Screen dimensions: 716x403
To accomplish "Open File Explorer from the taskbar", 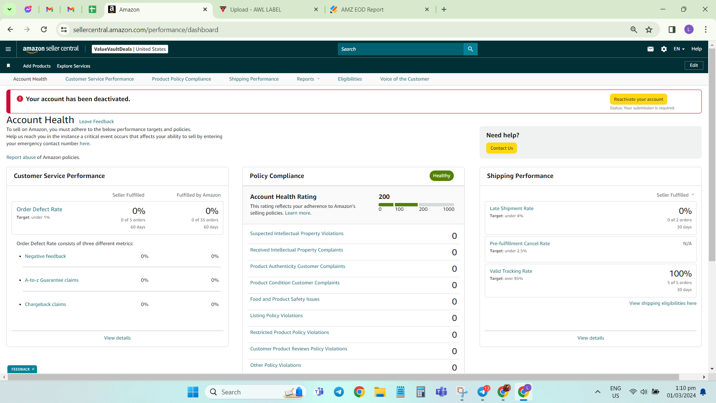I will click(380, 392).
